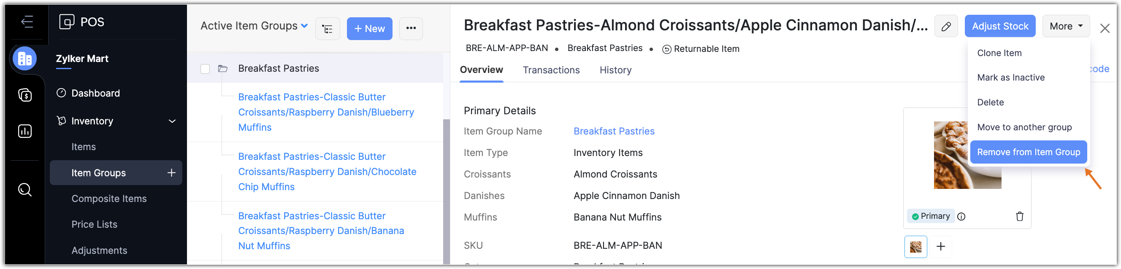
Task: Open the search magnifier in the left rail
Action: pyautogui.click(x=25, y=190)
